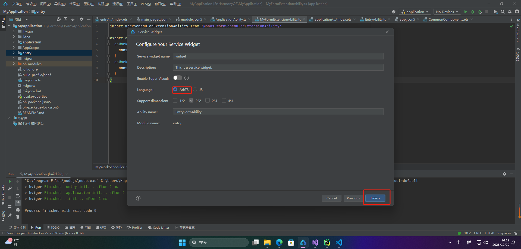Expand the 外部库 node
This screenshot has width=521, height=249.
9,118
